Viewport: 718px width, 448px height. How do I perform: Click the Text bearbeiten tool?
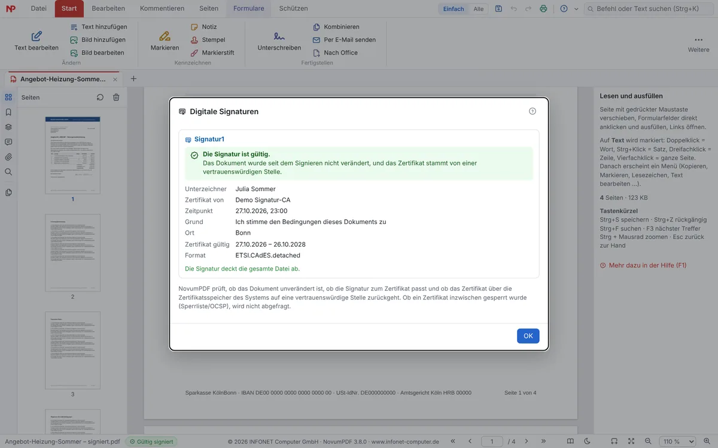pos(36,41)
